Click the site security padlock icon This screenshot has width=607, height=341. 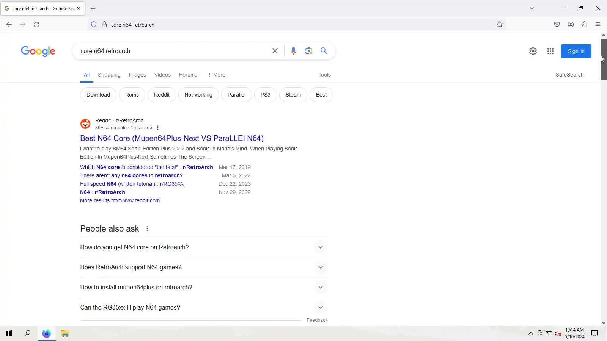click(x=104, y=24)
